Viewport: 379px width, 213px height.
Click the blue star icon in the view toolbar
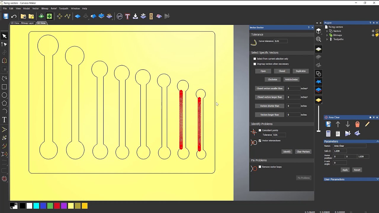pos(319,82)
